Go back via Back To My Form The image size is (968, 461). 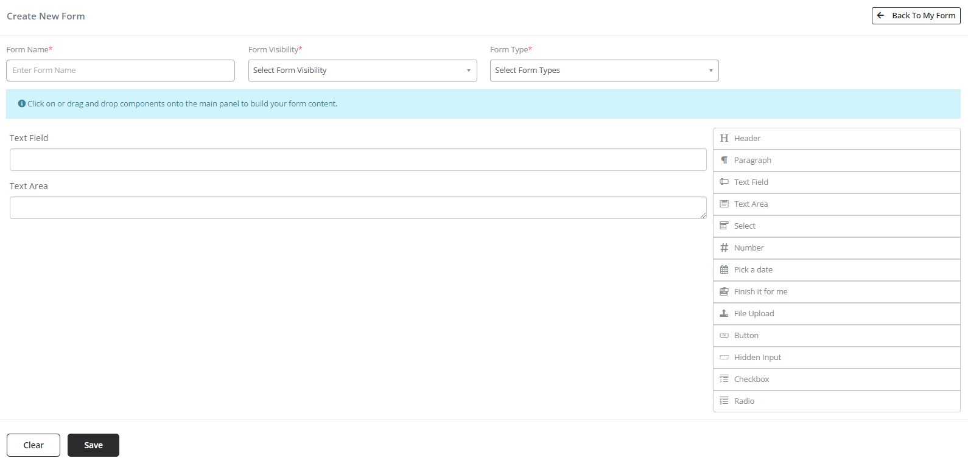[x=916, y=16]
